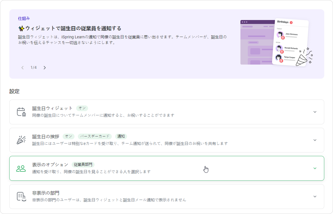Expand the 非表示の部門 section chevron

pyautogui.click(x=315, y=197)
